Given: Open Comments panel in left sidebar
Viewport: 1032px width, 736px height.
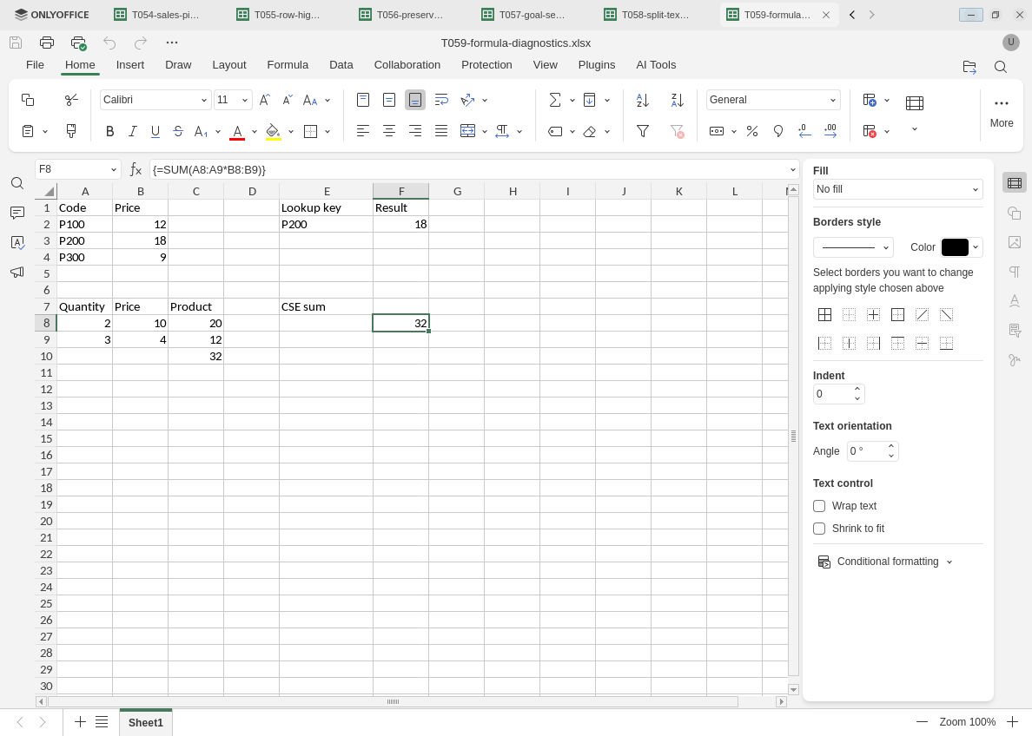Looking at the screenshot, I should [17, 214].
